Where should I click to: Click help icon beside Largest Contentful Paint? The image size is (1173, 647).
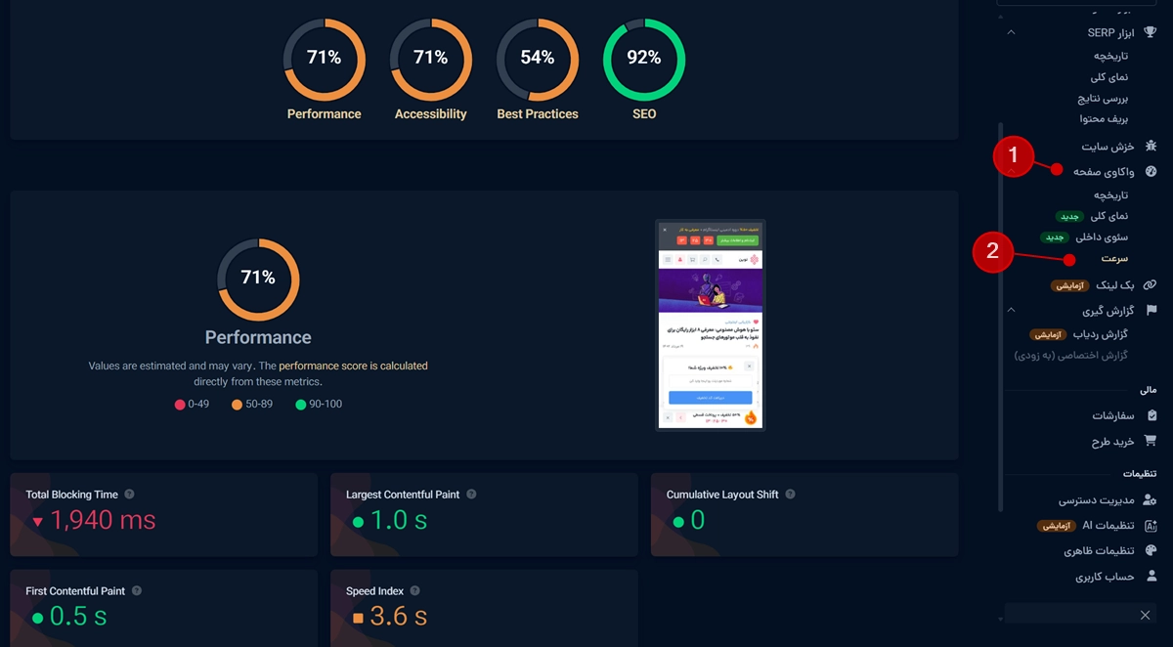coord(471,495)
